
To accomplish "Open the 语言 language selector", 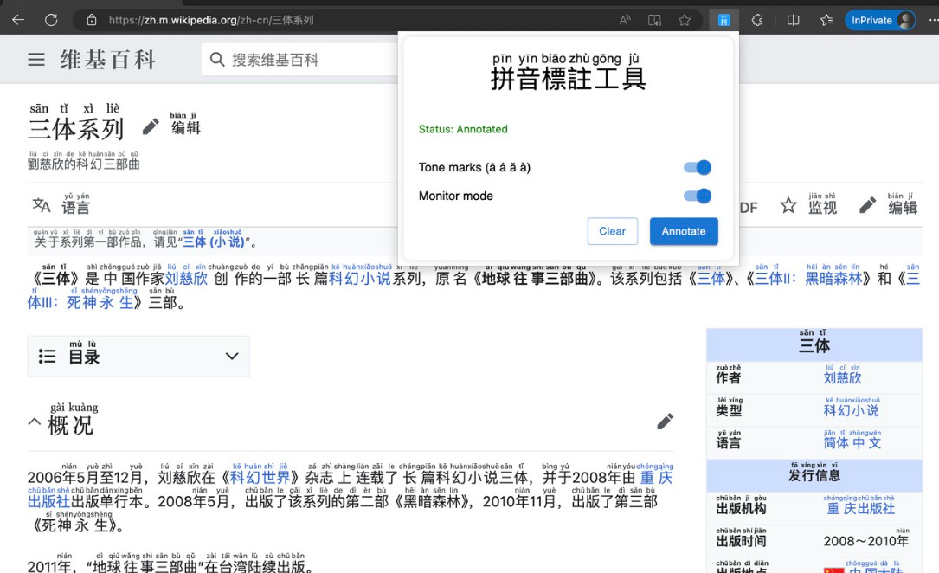I will (x=61, y=205).
